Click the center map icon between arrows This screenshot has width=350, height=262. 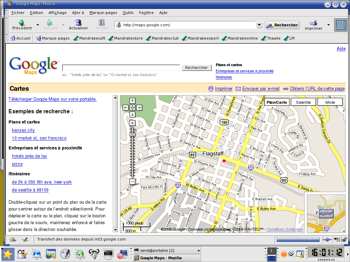click(x=132, y=107)
